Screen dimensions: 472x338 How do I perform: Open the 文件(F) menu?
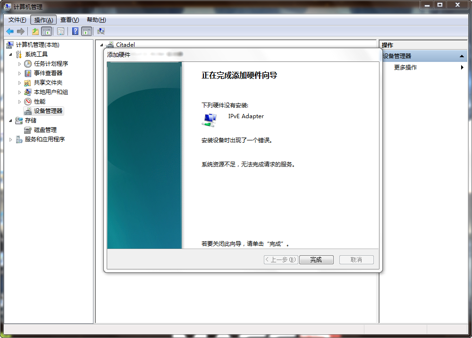[x=17, y=20]
